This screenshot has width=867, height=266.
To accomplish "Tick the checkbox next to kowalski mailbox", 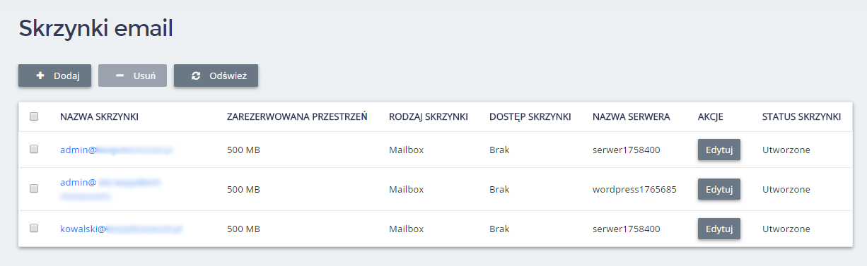I will tap(34, 229).
